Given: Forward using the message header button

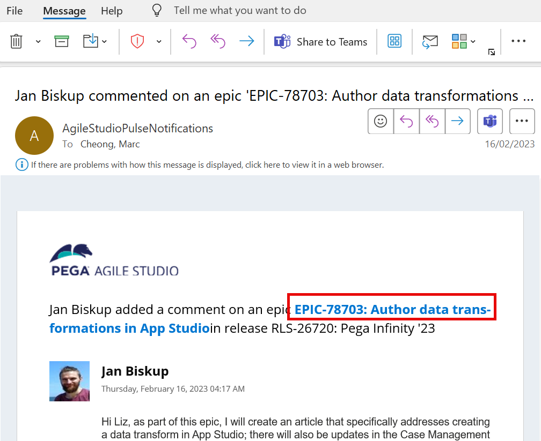Looking at the screenshot, I should tap(457, 121).
